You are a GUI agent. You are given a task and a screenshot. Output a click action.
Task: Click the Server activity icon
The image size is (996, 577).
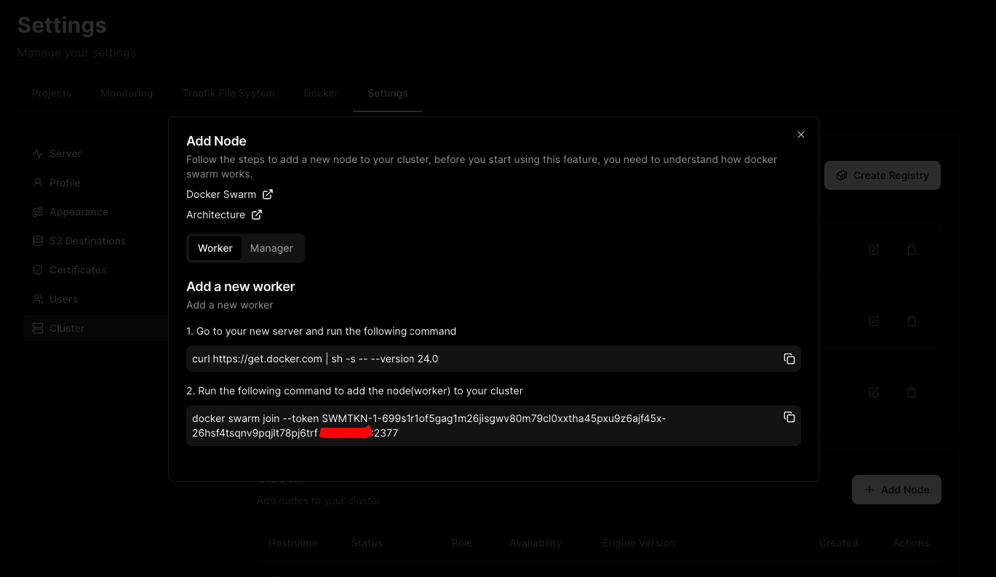click(38, 154)
